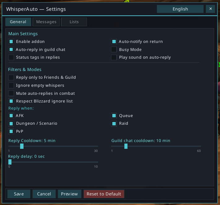Switch to the General tab
The height and width of the screenshot is (205, 220).
click(18, 22)
